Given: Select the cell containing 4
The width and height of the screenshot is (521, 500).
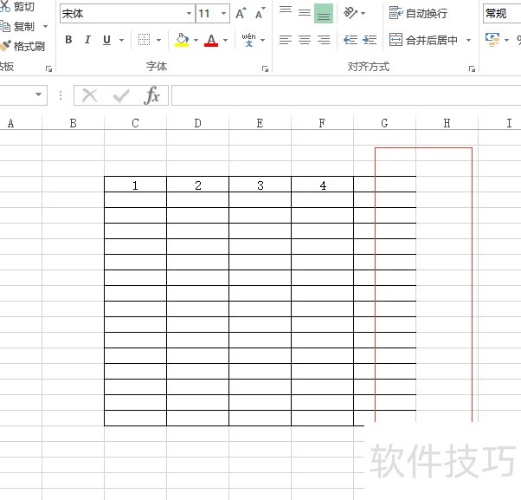Looking at the screenshot, I should [x=322, y=185].
